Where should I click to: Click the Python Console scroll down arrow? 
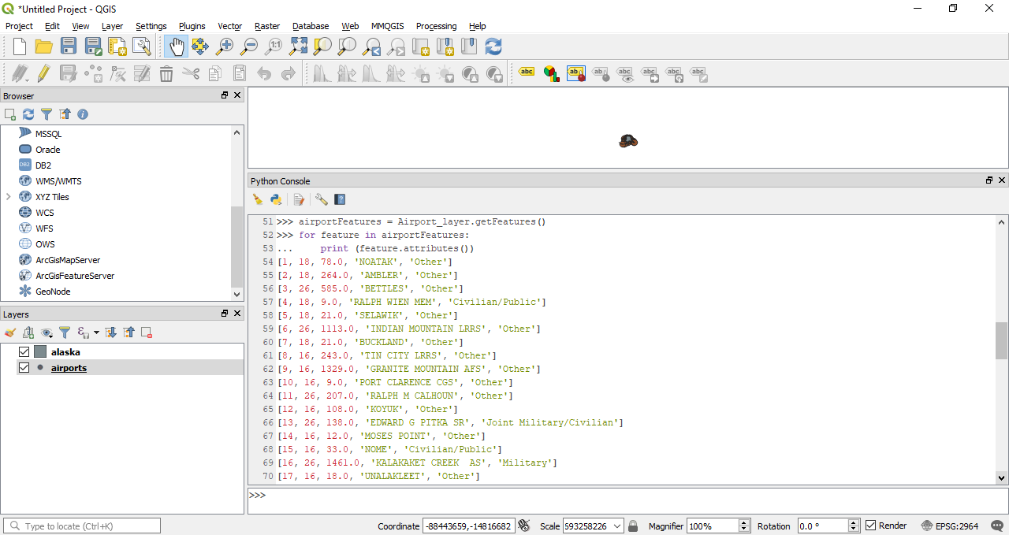(x=1002, y=477)
